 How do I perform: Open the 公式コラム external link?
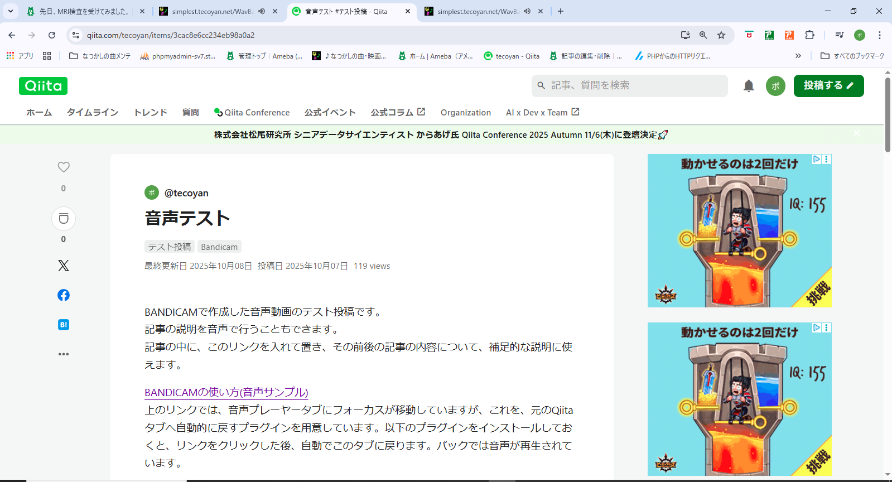click(398, 113)
